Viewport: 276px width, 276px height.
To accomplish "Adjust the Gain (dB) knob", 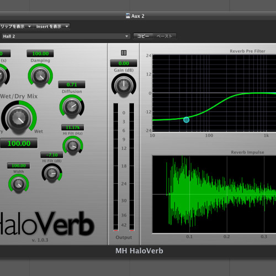I will coord(124,86).
